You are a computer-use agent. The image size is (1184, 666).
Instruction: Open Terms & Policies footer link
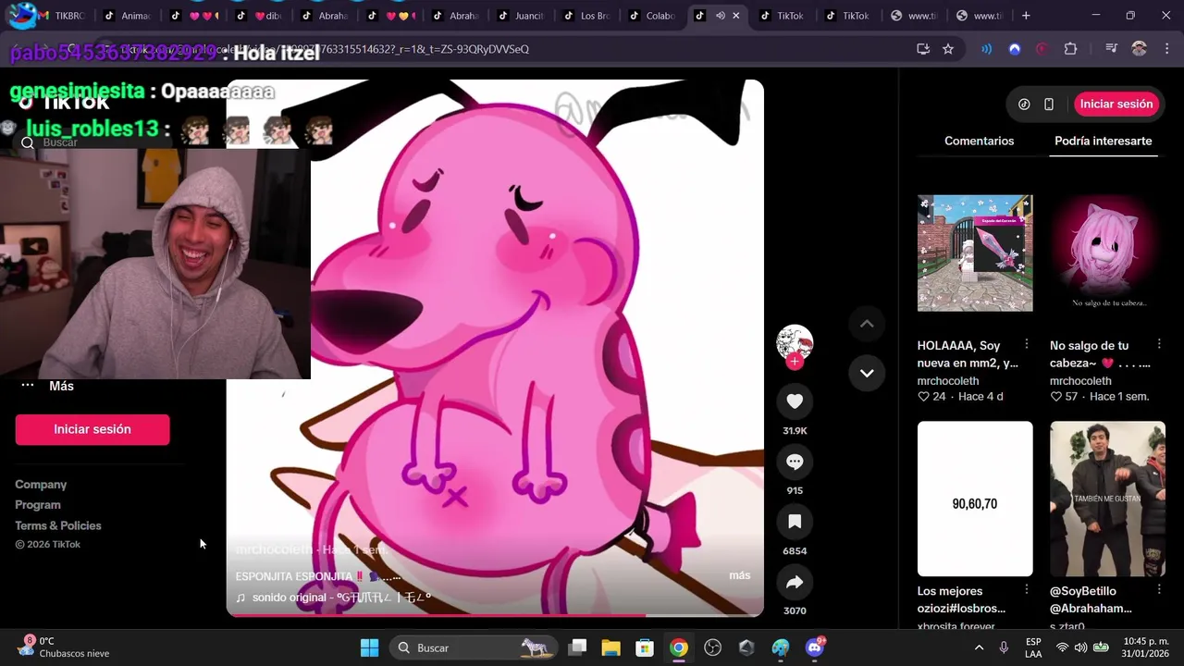pyautogui.click(x=58, y=525)
